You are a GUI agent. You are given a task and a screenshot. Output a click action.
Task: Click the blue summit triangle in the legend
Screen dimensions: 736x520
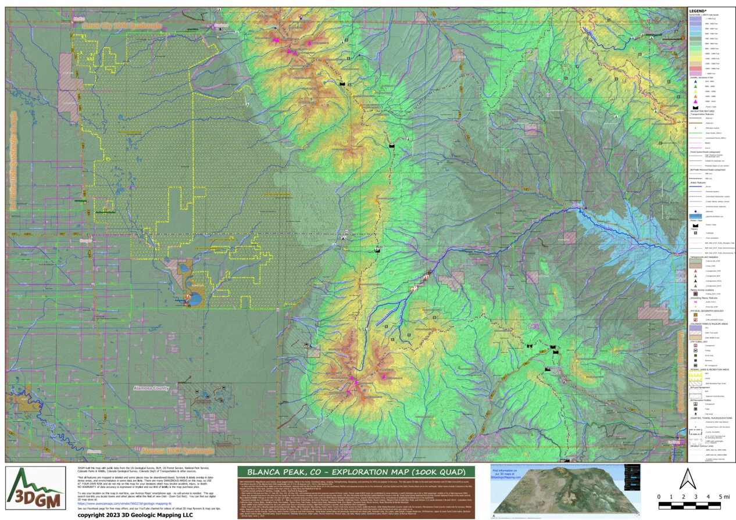pyautogui.click(x=695, y=81)
